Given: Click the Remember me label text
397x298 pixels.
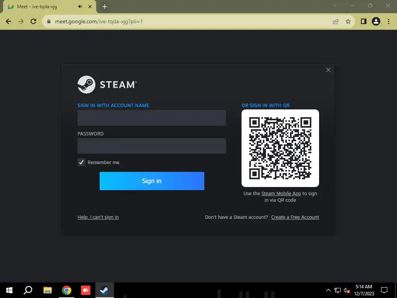Looking at the screenshot, I should 103,163.
